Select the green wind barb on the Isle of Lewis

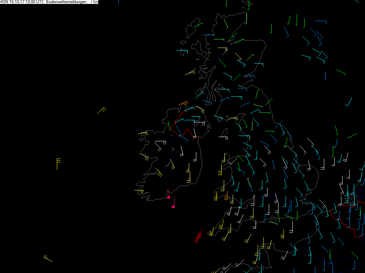tap(198, 25)
